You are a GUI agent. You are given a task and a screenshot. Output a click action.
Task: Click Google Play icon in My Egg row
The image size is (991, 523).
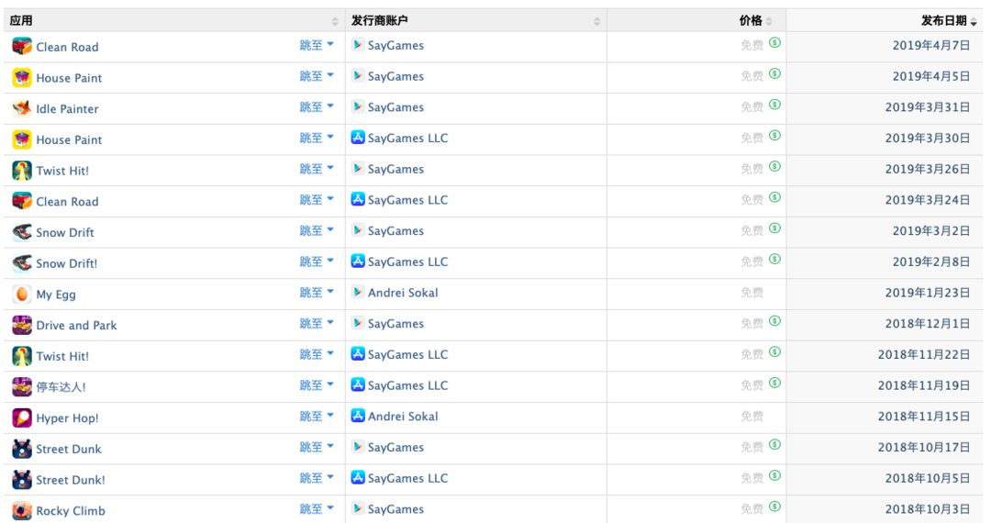[358, 292]
